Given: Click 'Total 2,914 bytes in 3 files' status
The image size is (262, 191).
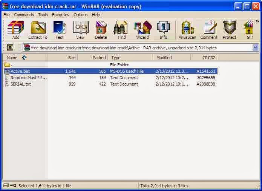Looking at the screenshot, I should tap(164, 186).
